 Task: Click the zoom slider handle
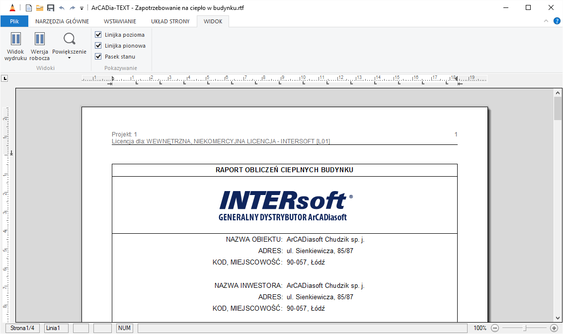pos(525,328)
